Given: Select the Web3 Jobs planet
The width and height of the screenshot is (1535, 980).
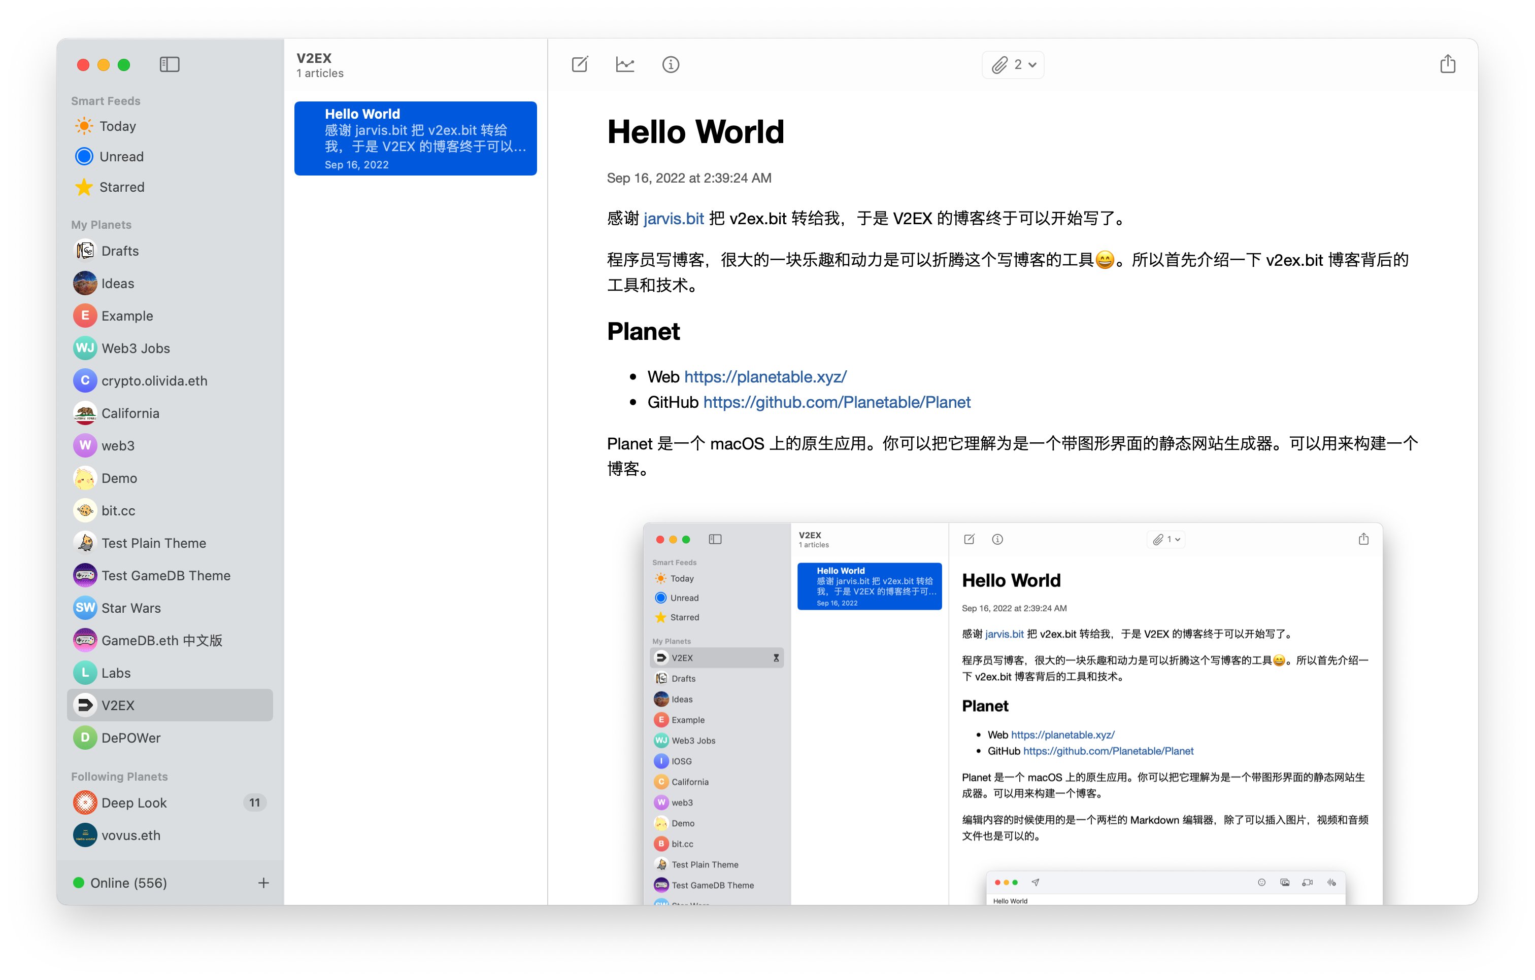Looking at the screenshot, I should [x=135, y=348].
